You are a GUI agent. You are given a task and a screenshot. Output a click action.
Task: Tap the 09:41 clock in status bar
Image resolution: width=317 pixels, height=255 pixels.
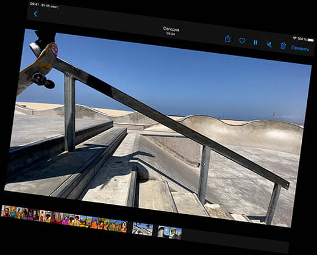click(34, 4)
